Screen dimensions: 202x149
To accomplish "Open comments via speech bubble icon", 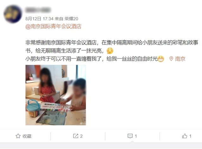I will 130,136.
